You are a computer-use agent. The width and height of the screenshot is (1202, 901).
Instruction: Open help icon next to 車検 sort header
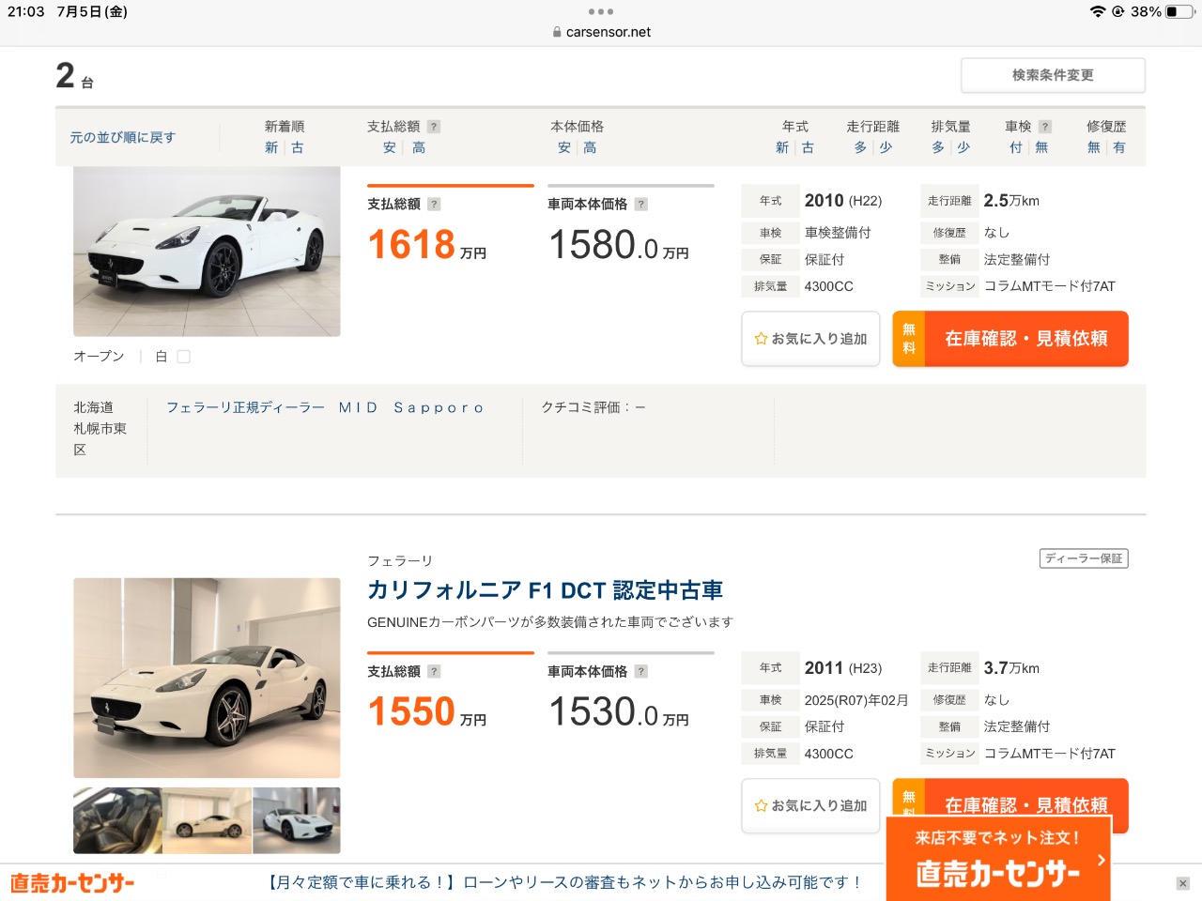coord(1045,127)
